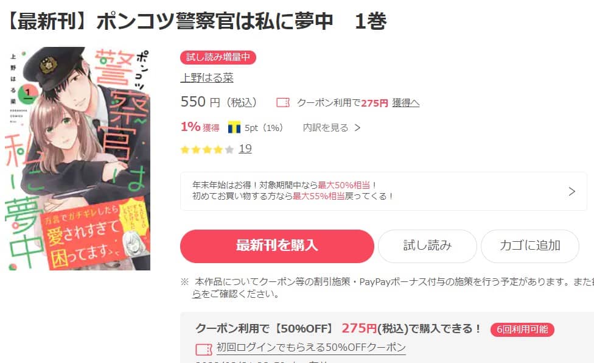Click the star rating icons
This screenshot has width=594, height=363.
207,149
